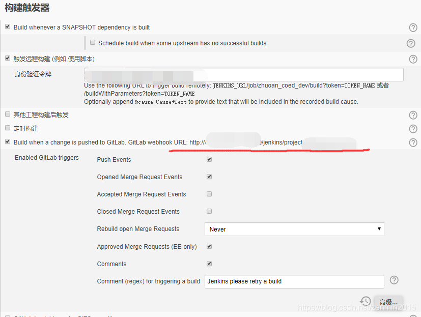Viewport: 421px width, 317px height.
Task: Uncheck 触发远程构建 checkbox
Action: [x=8, y=58]
